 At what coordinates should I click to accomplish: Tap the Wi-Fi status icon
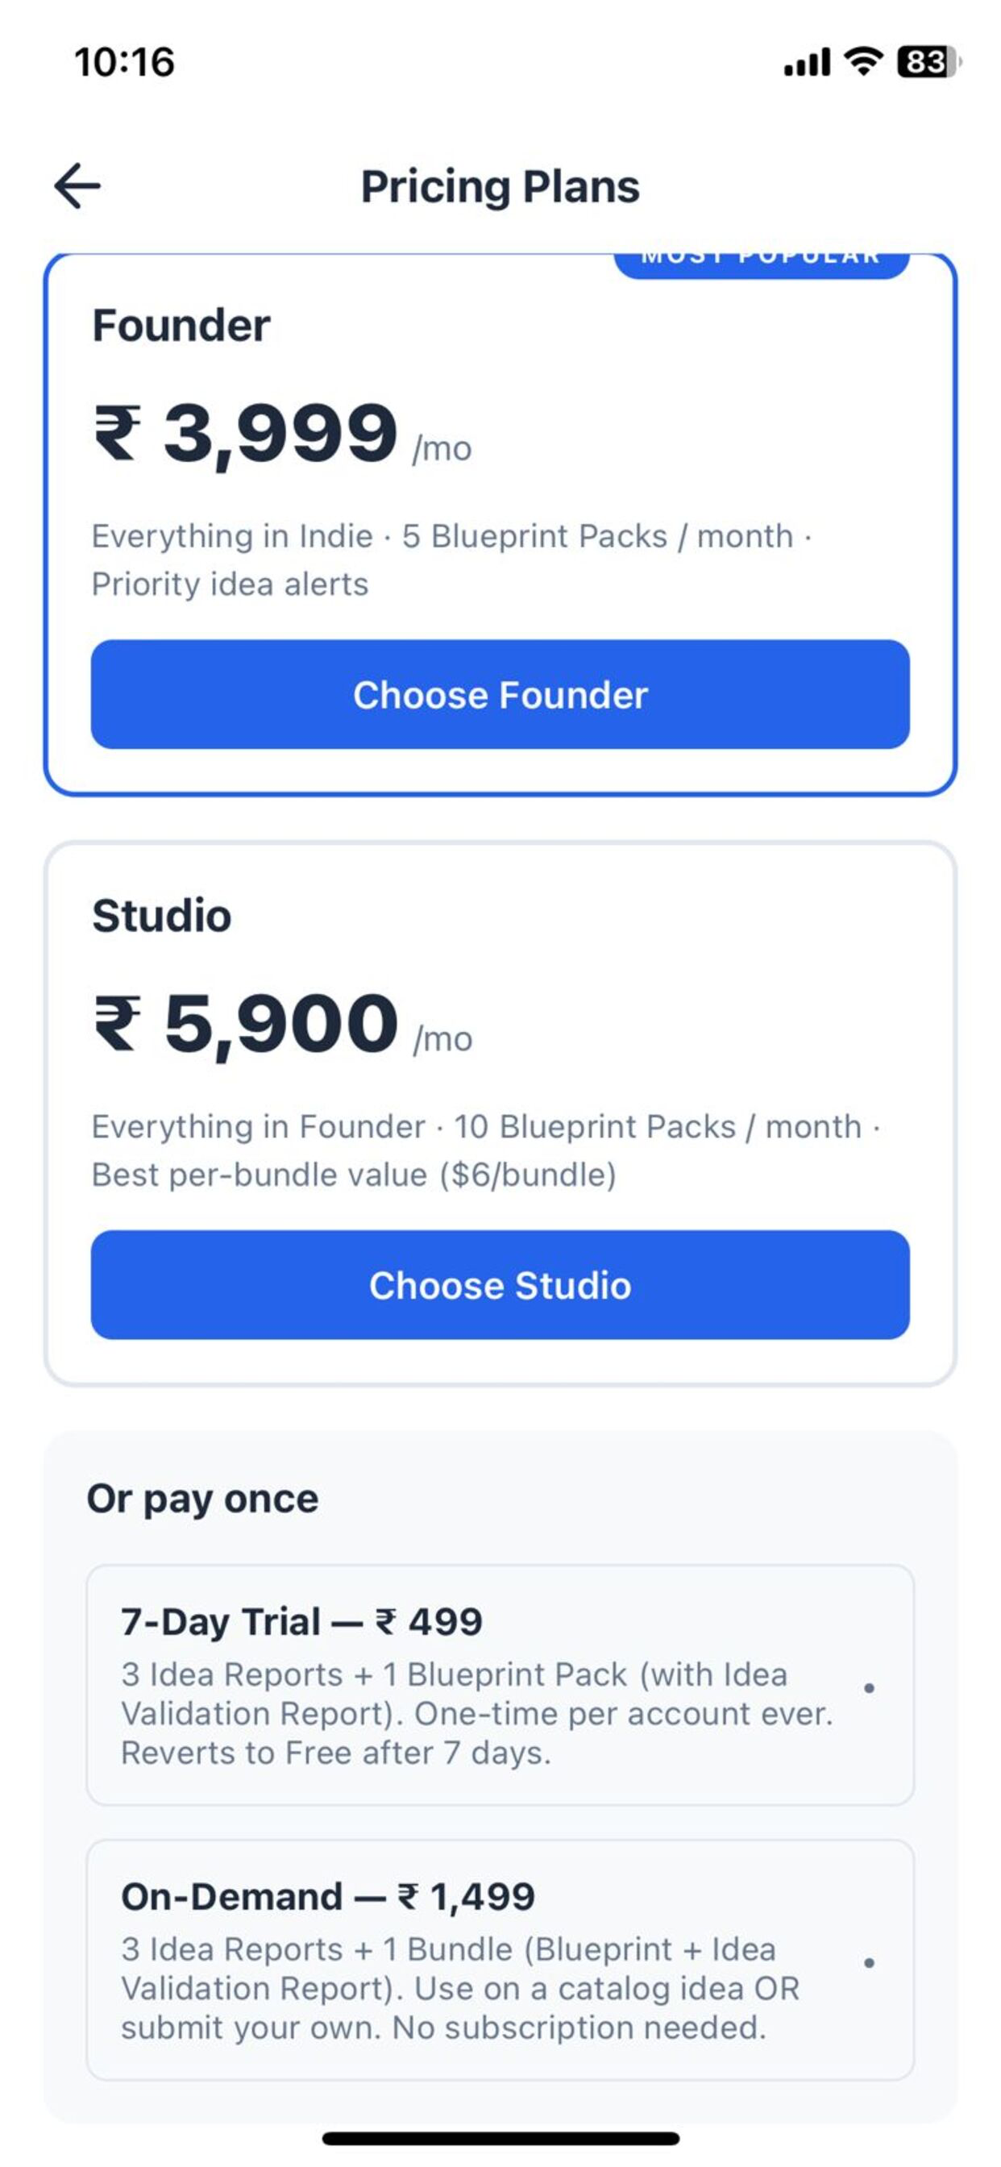click(863, 61)
